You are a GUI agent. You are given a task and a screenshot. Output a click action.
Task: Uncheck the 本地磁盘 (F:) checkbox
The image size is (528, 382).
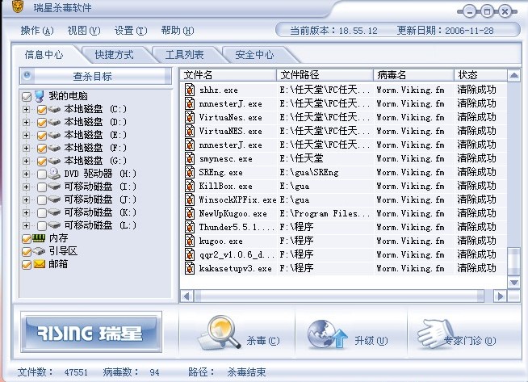[42, 149]
